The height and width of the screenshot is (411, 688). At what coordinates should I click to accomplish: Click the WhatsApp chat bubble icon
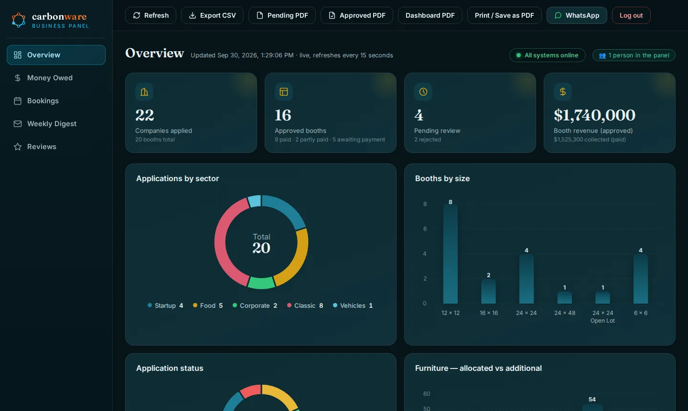pyautogui.click(x=558, y=15)
